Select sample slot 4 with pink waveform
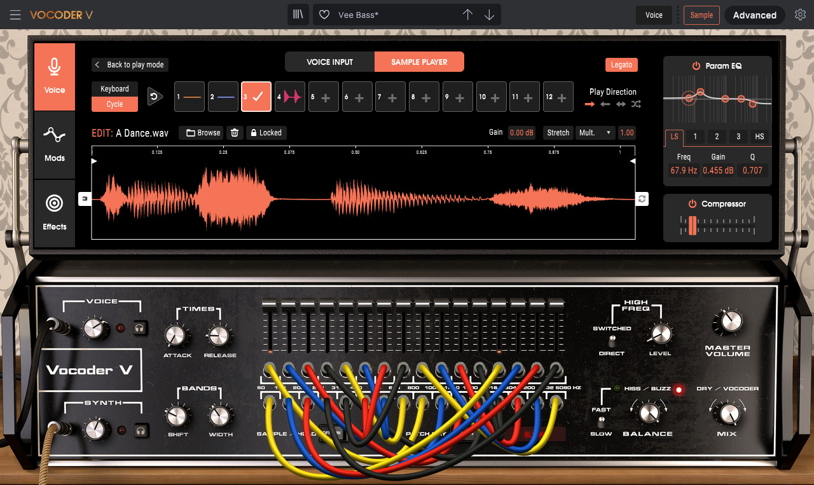Screen dimensions: 814x485 [290, 97]
